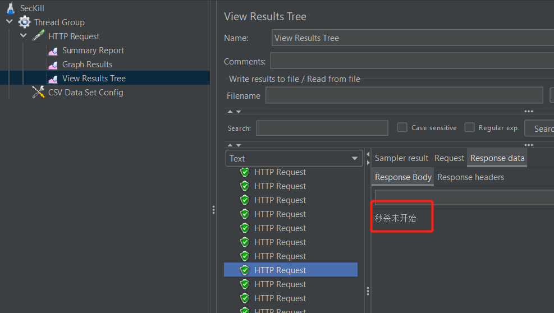Click the down triangle just above the Search row

tap(239, 112)
